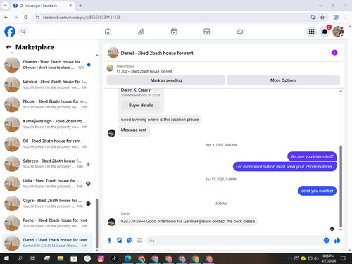This screenshot has width=352, height=264.
Task: Attach a photo with the image icon
Action: [120, 240]
